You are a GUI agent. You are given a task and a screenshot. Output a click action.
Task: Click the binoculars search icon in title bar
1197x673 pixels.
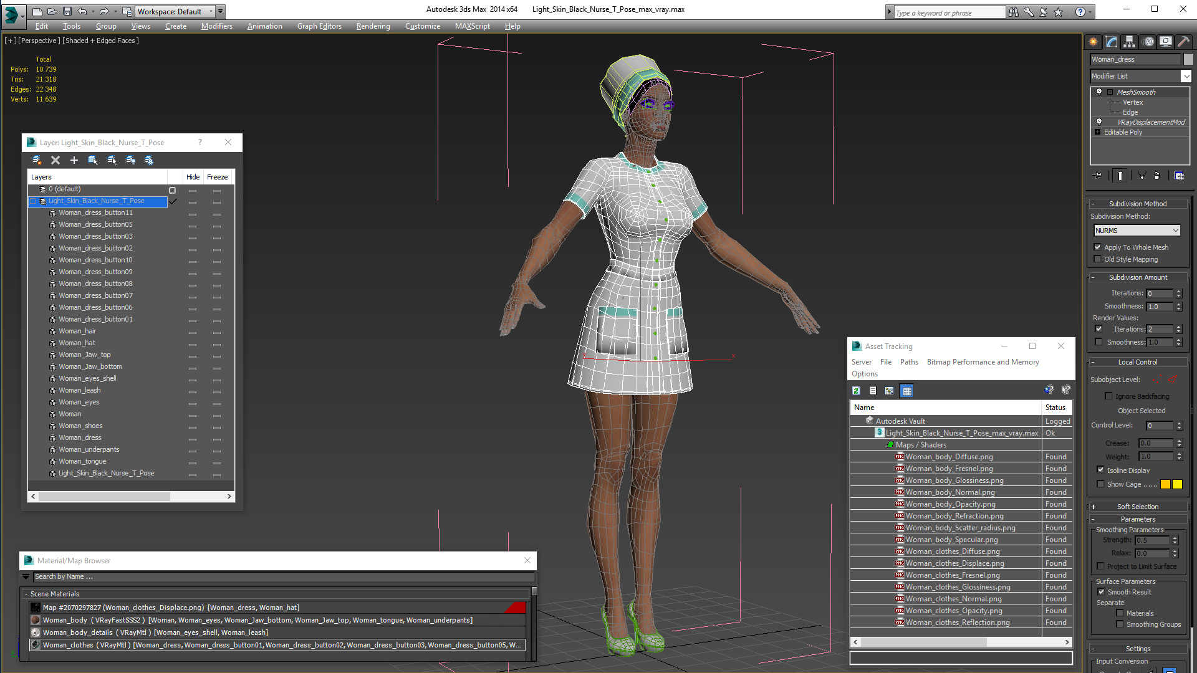[1014, 12]
